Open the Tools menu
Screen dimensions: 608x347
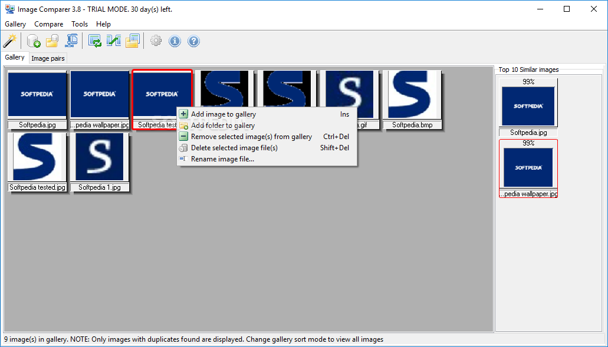tap(80, 24)
